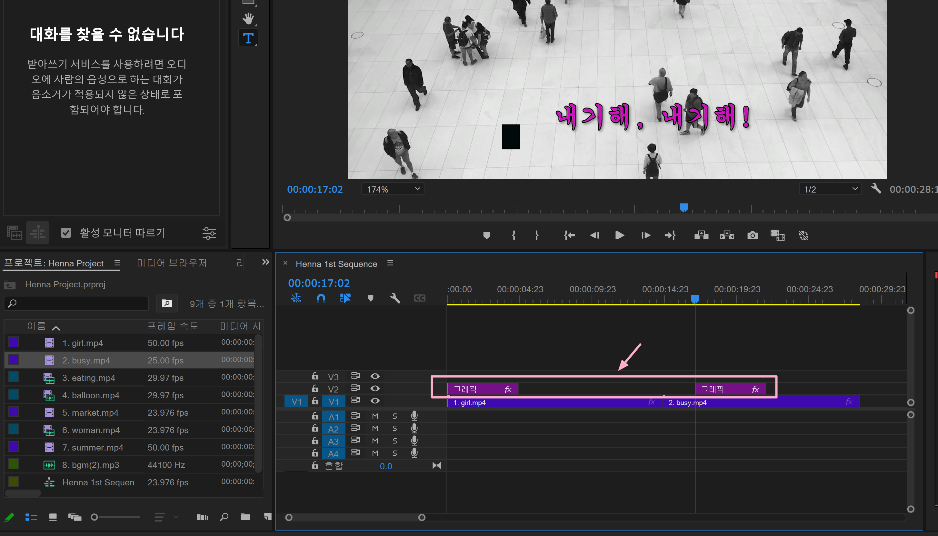Click the find icon in the Project panel
The image size is (938, 536).
pos(224,517)
